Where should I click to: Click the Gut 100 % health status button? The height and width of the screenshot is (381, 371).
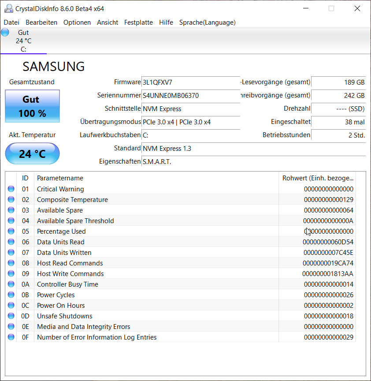click(x=32, y=106)
